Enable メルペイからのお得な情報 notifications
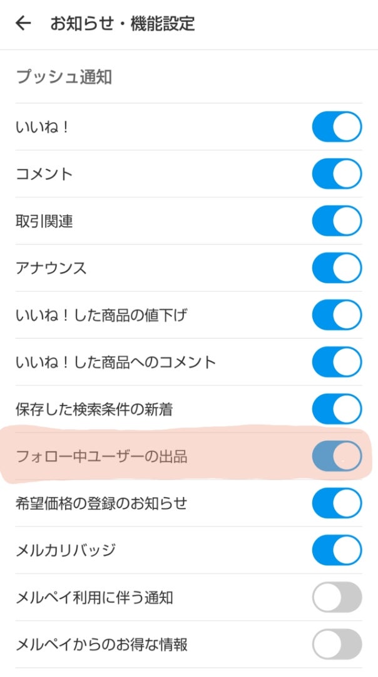This screenshot has height=677, width=378. 337,644
